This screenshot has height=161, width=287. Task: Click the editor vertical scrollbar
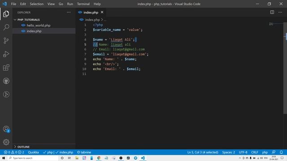pos(285,68)
